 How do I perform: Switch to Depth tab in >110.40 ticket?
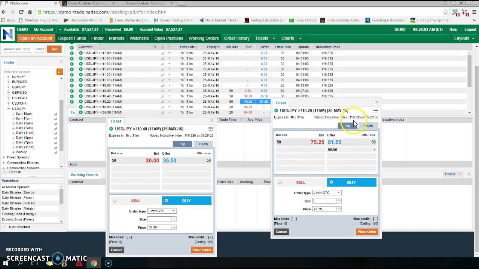pos(204,144)
